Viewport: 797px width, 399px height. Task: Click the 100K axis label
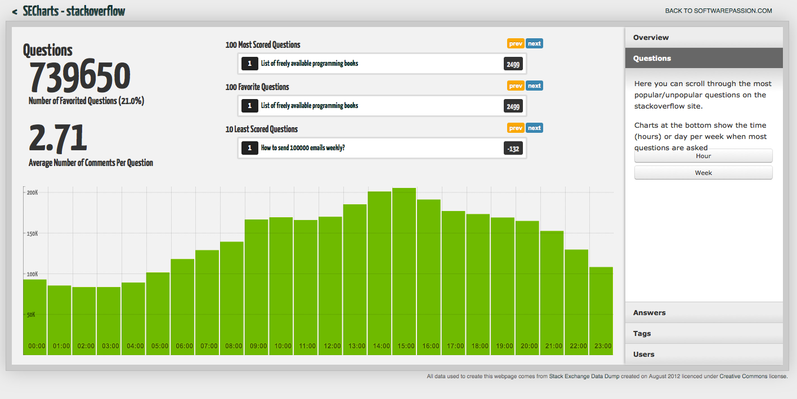pyautogui.click(x=32, y=275)
